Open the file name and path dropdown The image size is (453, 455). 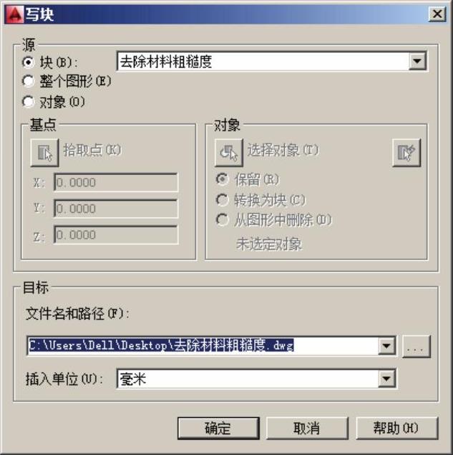tap(386, 346)
